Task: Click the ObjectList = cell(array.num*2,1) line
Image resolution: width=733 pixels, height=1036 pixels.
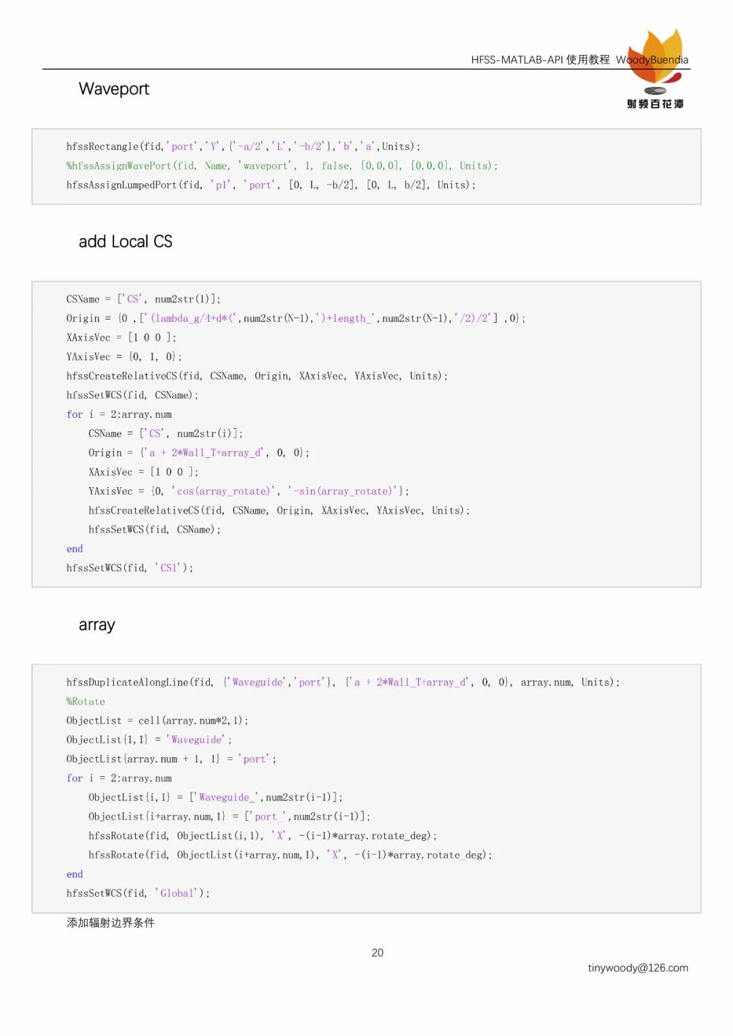Action: (x=157, y=721)
